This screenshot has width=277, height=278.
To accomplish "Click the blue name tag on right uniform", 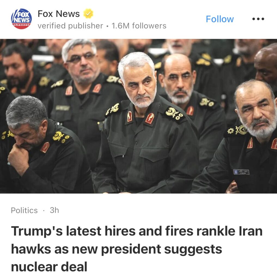I will [241, 172].
